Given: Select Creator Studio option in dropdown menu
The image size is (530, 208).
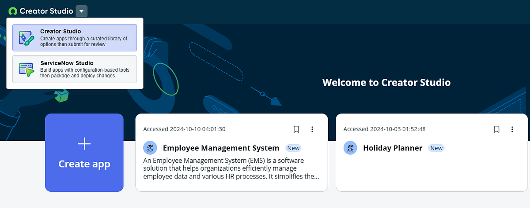Looking at the screenshot, I should (75, 38).
